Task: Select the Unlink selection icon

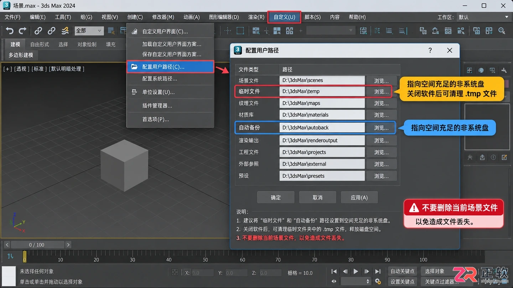Action: pos(51,31)
